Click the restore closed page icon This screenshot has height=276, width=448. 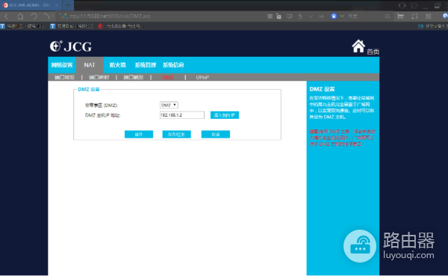46,16
